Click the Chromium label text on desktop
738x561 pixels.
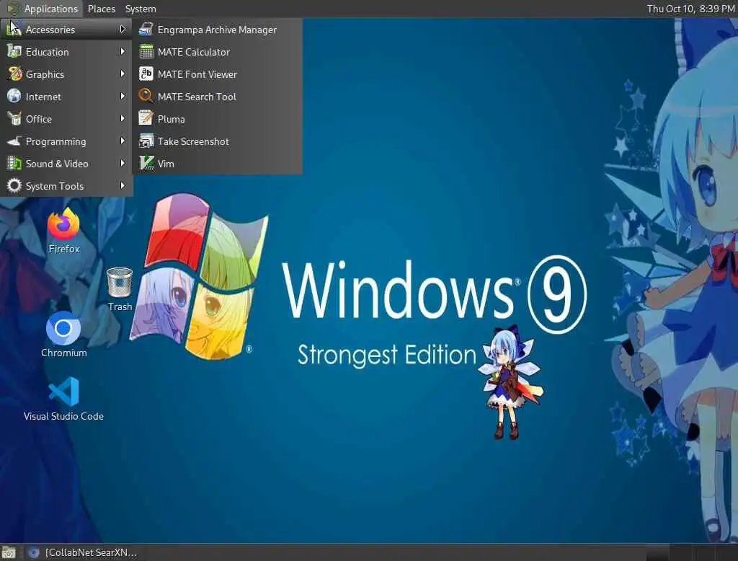tap(64, 353)
